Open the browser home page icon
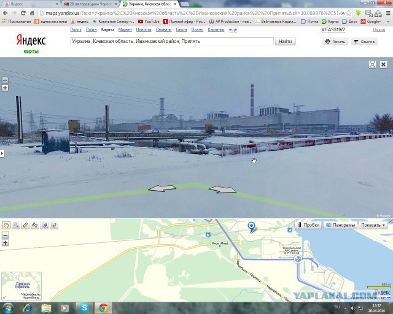Image resolution: width=393 pixels, height=314 pixels. click(x=32, y=13)
